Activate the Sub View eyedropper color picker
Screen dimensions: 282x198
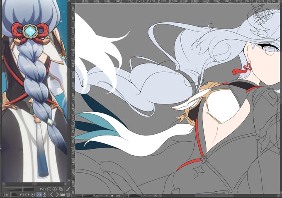click(x=68, y=189)
